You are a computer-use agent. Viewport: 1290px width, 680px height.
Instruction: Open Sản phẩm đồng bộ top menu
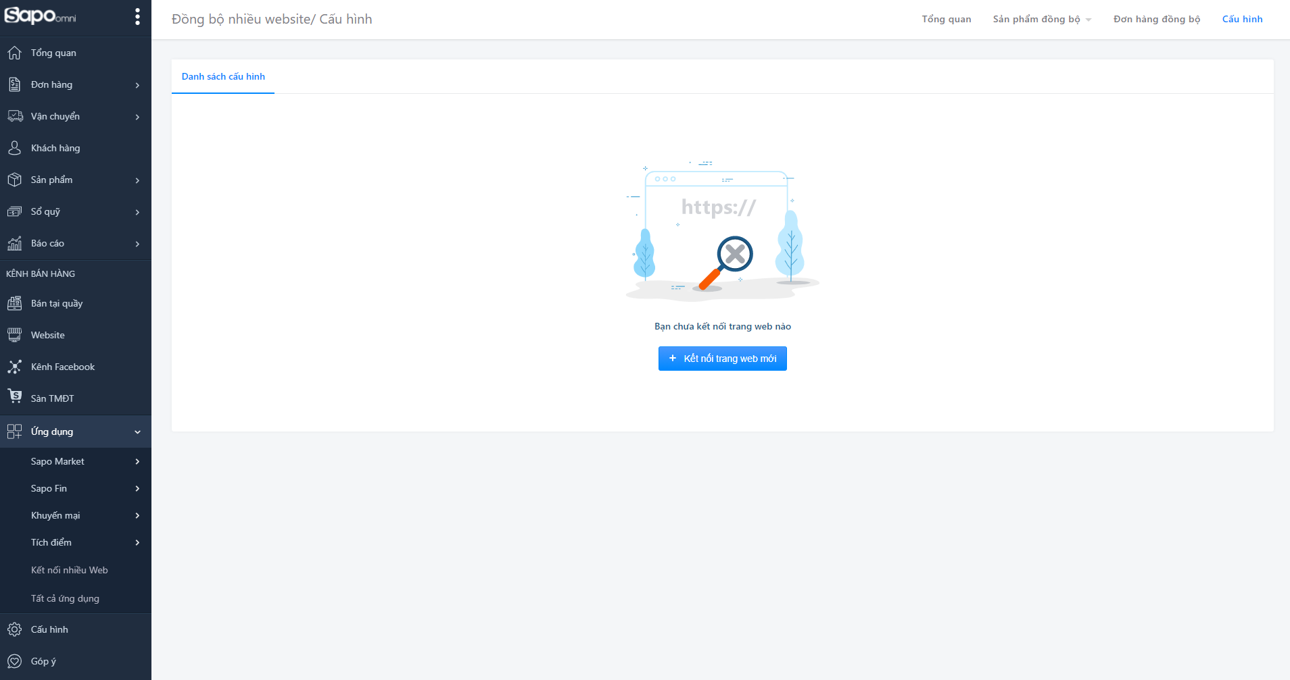(1036, 19)
